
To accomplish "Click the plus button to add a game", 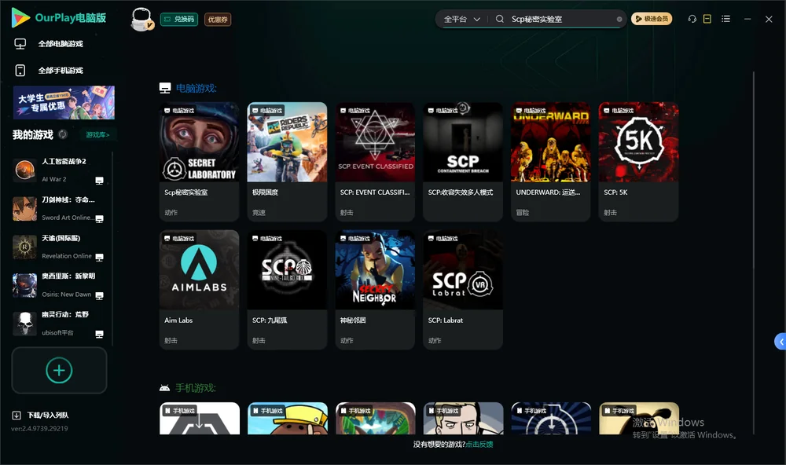I will click(59, 370).
